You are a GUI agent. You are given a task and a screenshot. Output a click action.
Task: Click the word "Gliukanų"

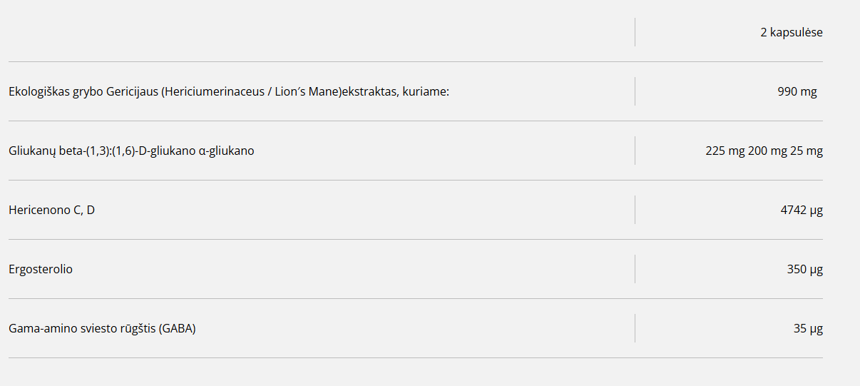(x=31, y=151)
